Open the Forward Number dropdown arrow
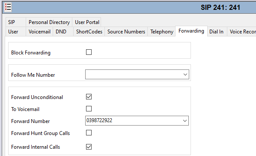 pyautogui.click(x=185, y=121)
